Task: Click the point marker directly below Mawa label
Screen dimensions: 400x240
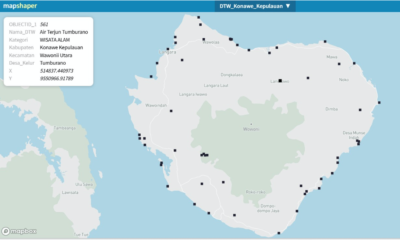Action: (x=339, y=64)
